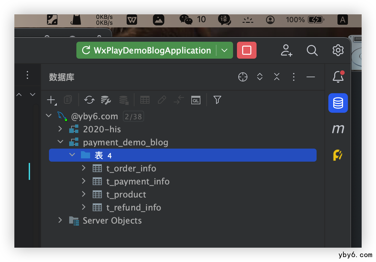Add new data source plus button
This screenshot has height=262, width=376.
(51, 100)
